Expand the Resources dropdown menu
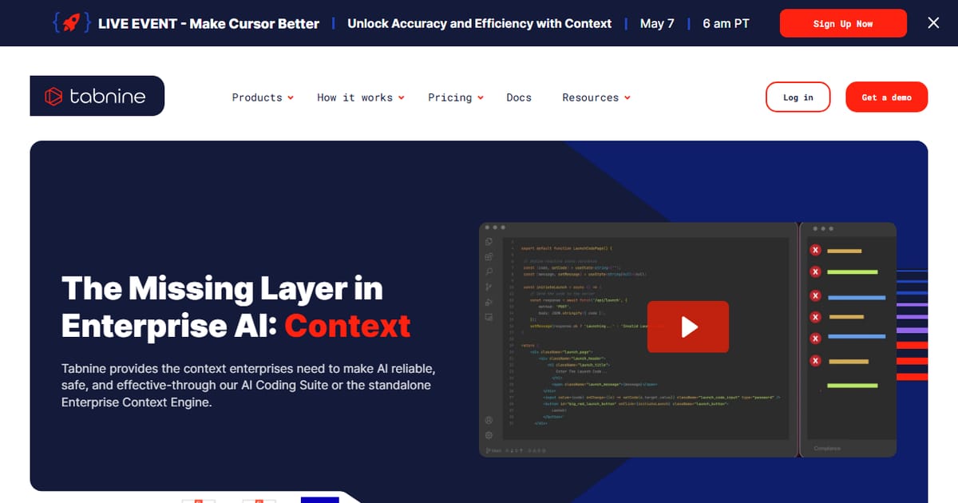958x503 pixels. click(x=596, y=97)
